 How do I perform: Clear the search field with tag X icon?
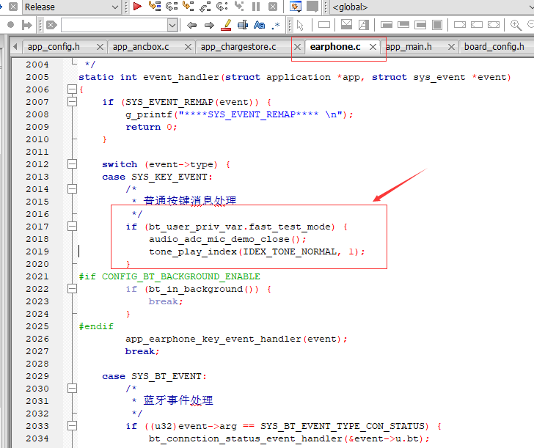(x=51, y=25)
